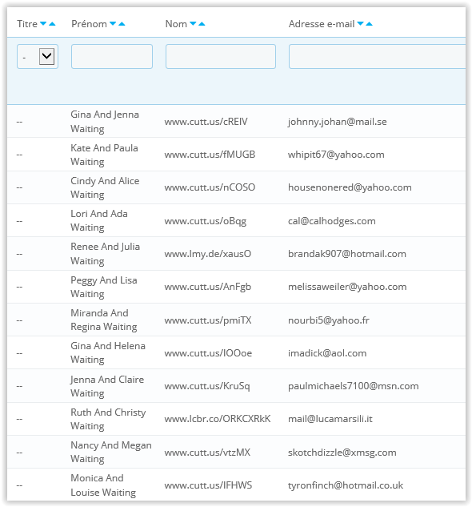Click www.cutt.us/IFHWS in Nom column
Viewport: 472px width, 507px height.
point(208,485)
